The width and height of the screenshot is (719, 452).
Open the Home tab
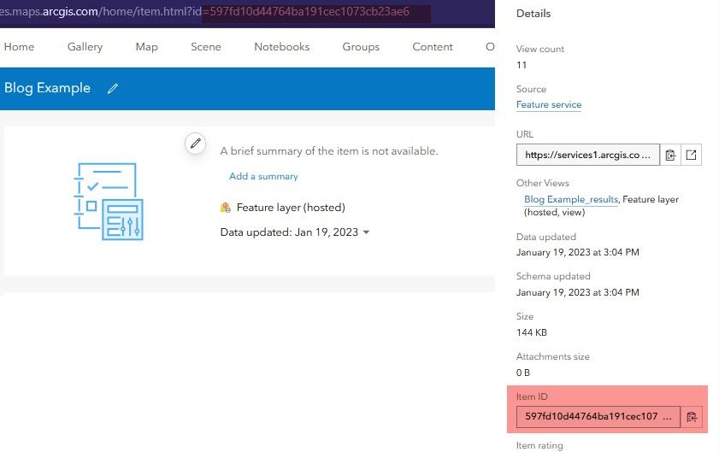click(x=19, y=47)
